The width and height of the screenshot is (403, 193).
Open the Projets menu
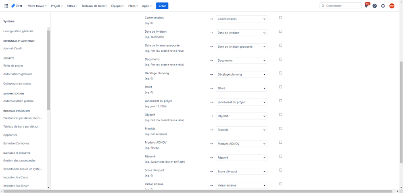[x=57, y=6]
